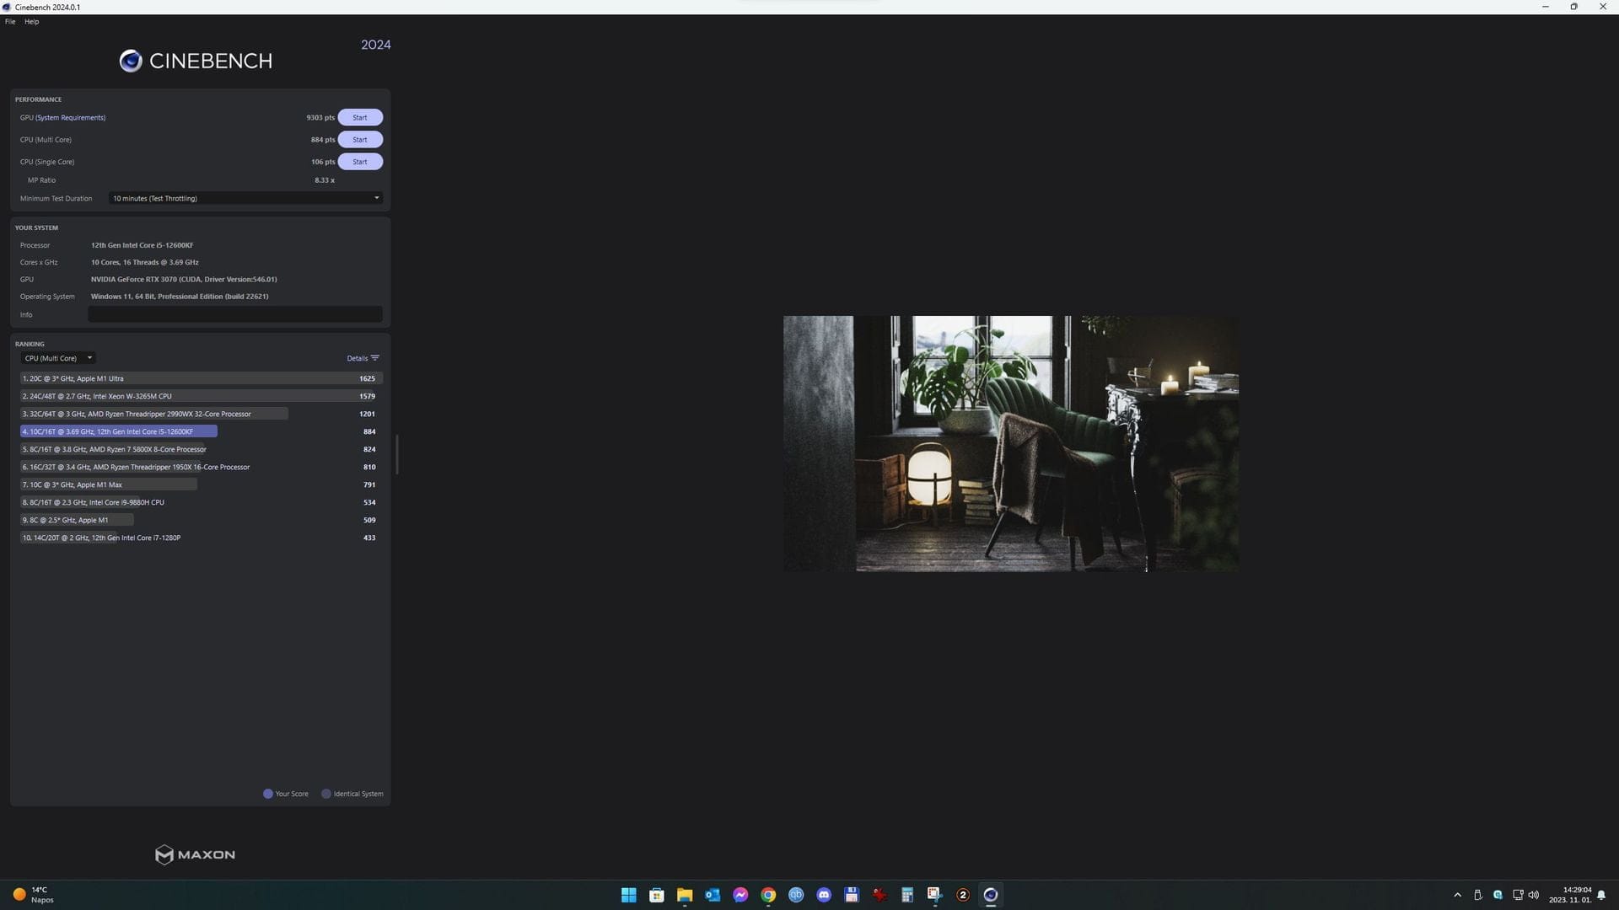Open the Minimum Test Duration dropdown
Image resolution: width=1619 pixels, height=910 pixels.
coord(245,198)
